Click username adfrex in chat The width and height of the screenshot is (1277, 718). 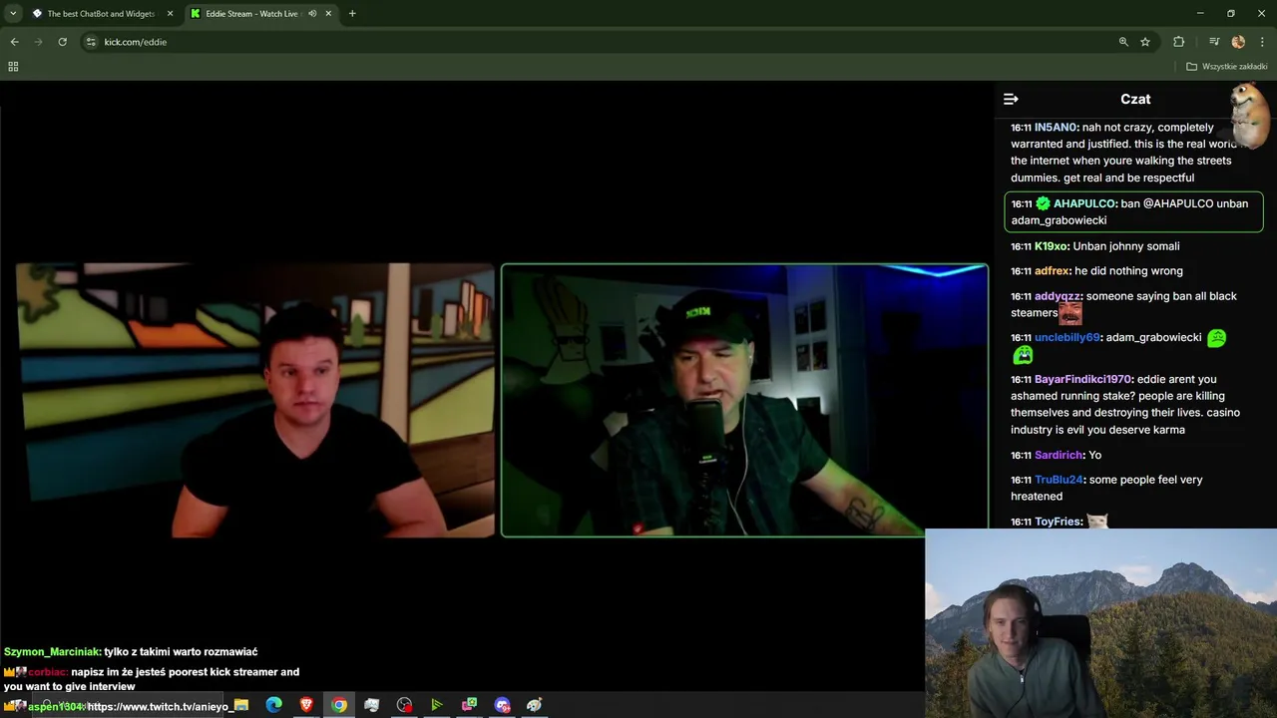(x=1053, y=271)
